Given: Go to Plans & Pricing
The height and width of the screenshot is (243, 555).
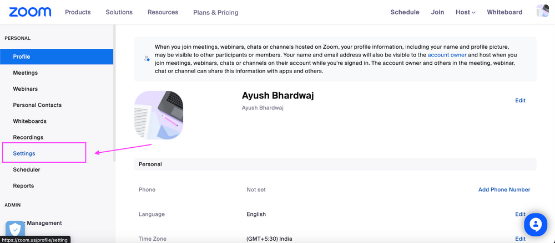Looking at the screenshot, I should click(216, 13).
